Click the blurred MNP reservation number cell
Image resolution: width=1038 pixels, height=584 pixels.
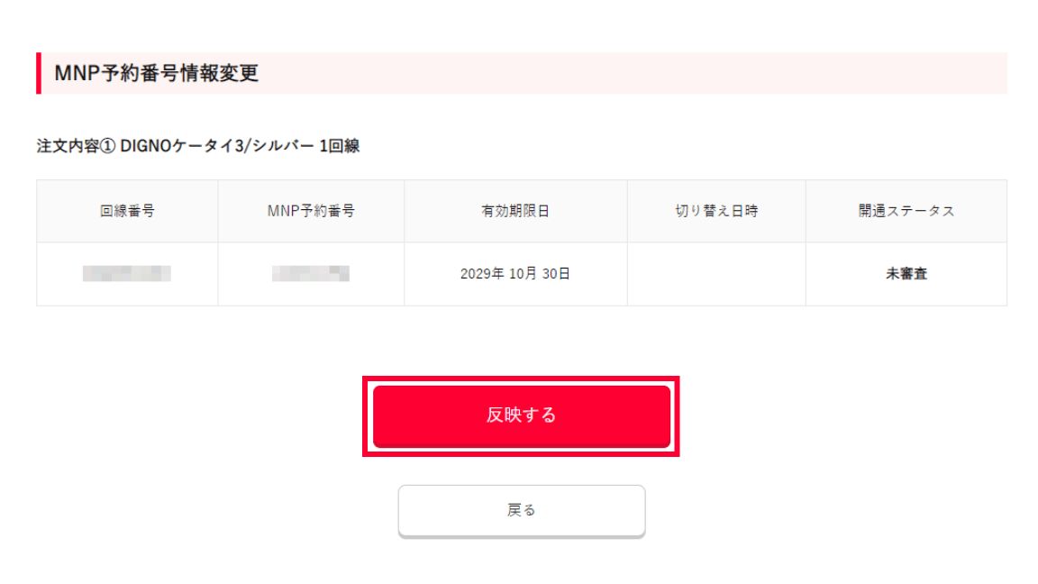pos(311,273)
